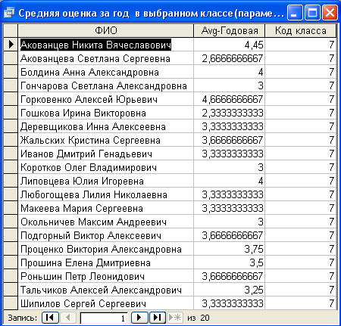Select the Код класса column header
Viewport: 341px width, 326px height.
tap(301, 31)
